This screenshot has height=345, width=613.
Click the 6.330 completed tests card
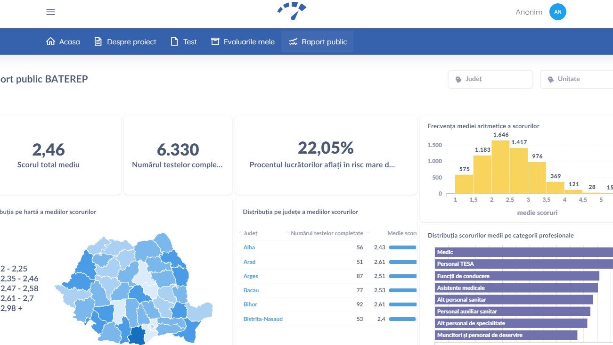coord(178,155)
